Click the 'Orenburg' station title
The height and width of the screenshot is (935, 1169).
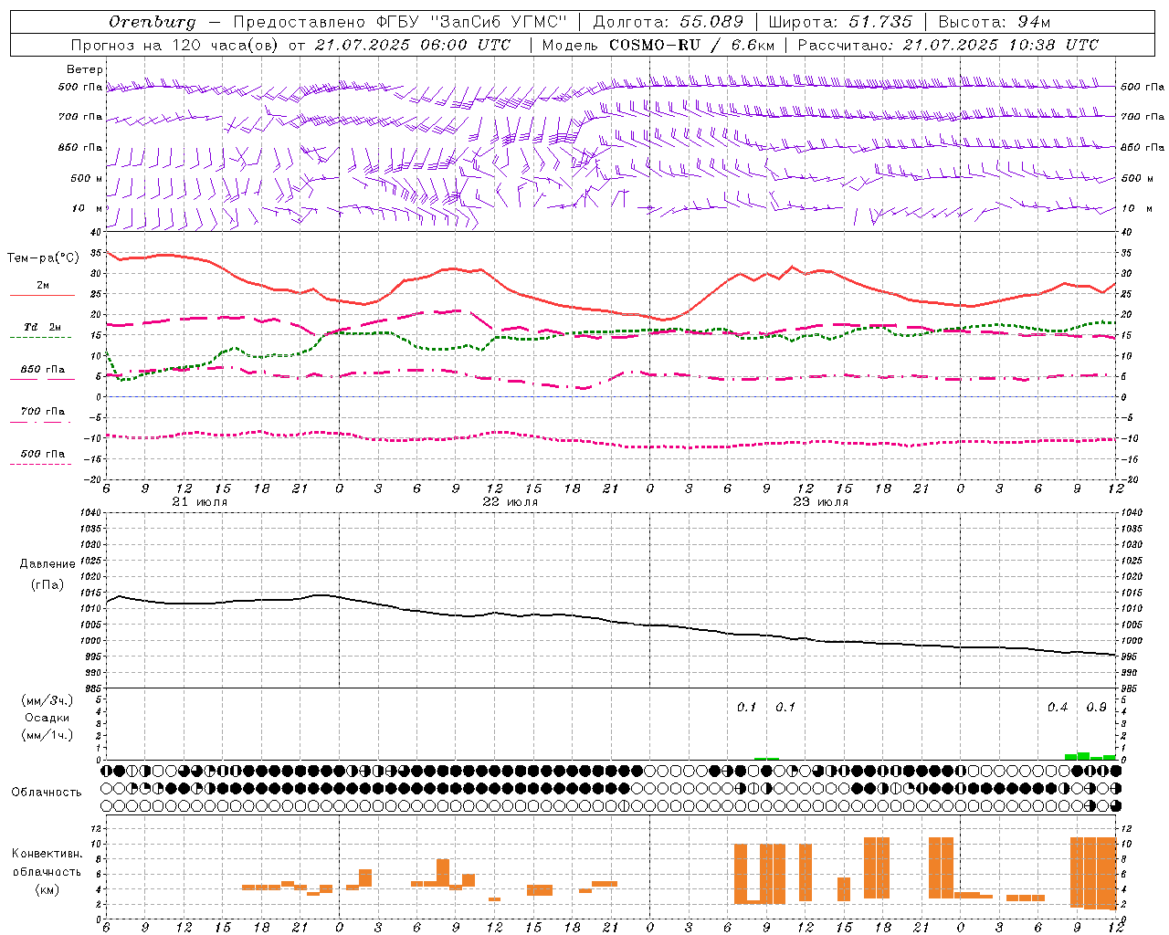[152, 22]
